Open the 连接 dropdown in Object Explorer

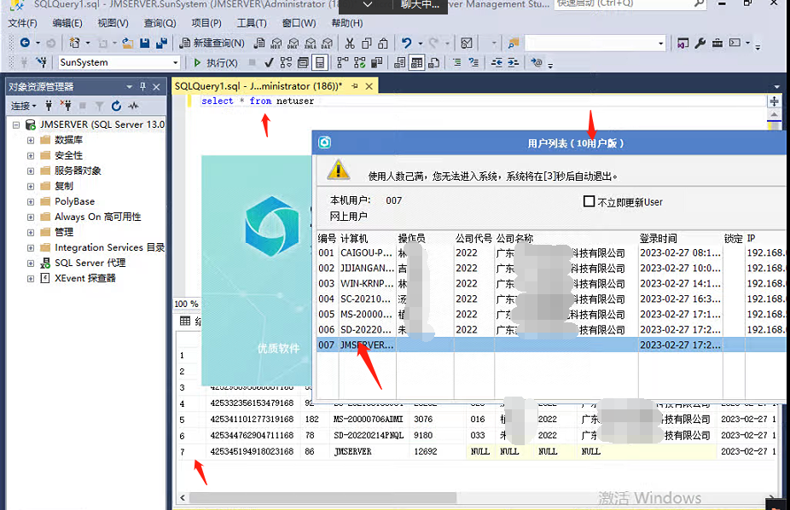point(23,106)
